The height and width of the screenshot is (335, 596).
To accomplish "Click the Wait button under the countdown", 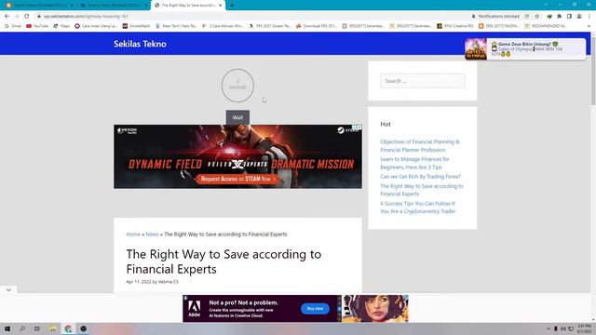I will point(237,117).
